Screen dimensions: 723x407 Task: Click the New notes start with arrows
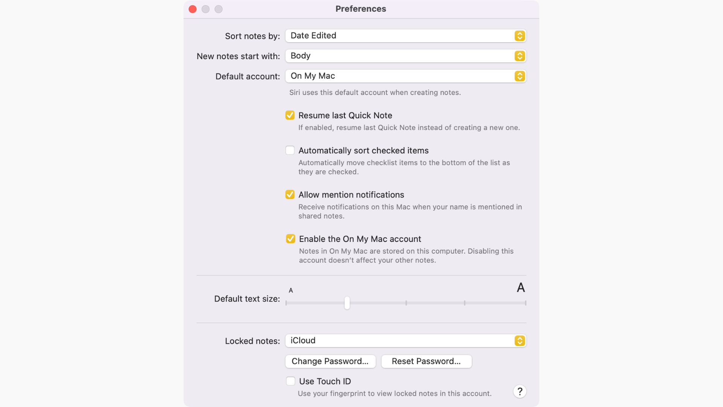coord(520,56)
